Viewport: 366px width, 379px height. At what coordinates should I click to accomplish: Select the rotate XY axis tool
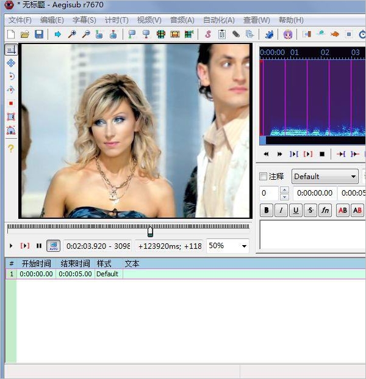11,90
